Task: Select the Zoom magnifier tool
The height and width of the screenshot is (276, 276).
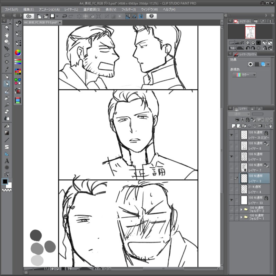Action: click(7, 28)
